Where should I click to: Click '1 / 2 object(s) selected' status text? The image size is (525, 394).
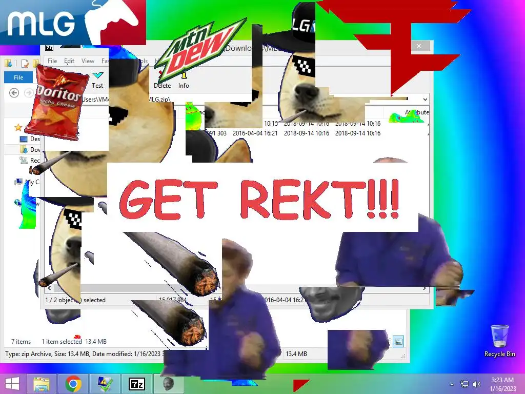[75, 300]
